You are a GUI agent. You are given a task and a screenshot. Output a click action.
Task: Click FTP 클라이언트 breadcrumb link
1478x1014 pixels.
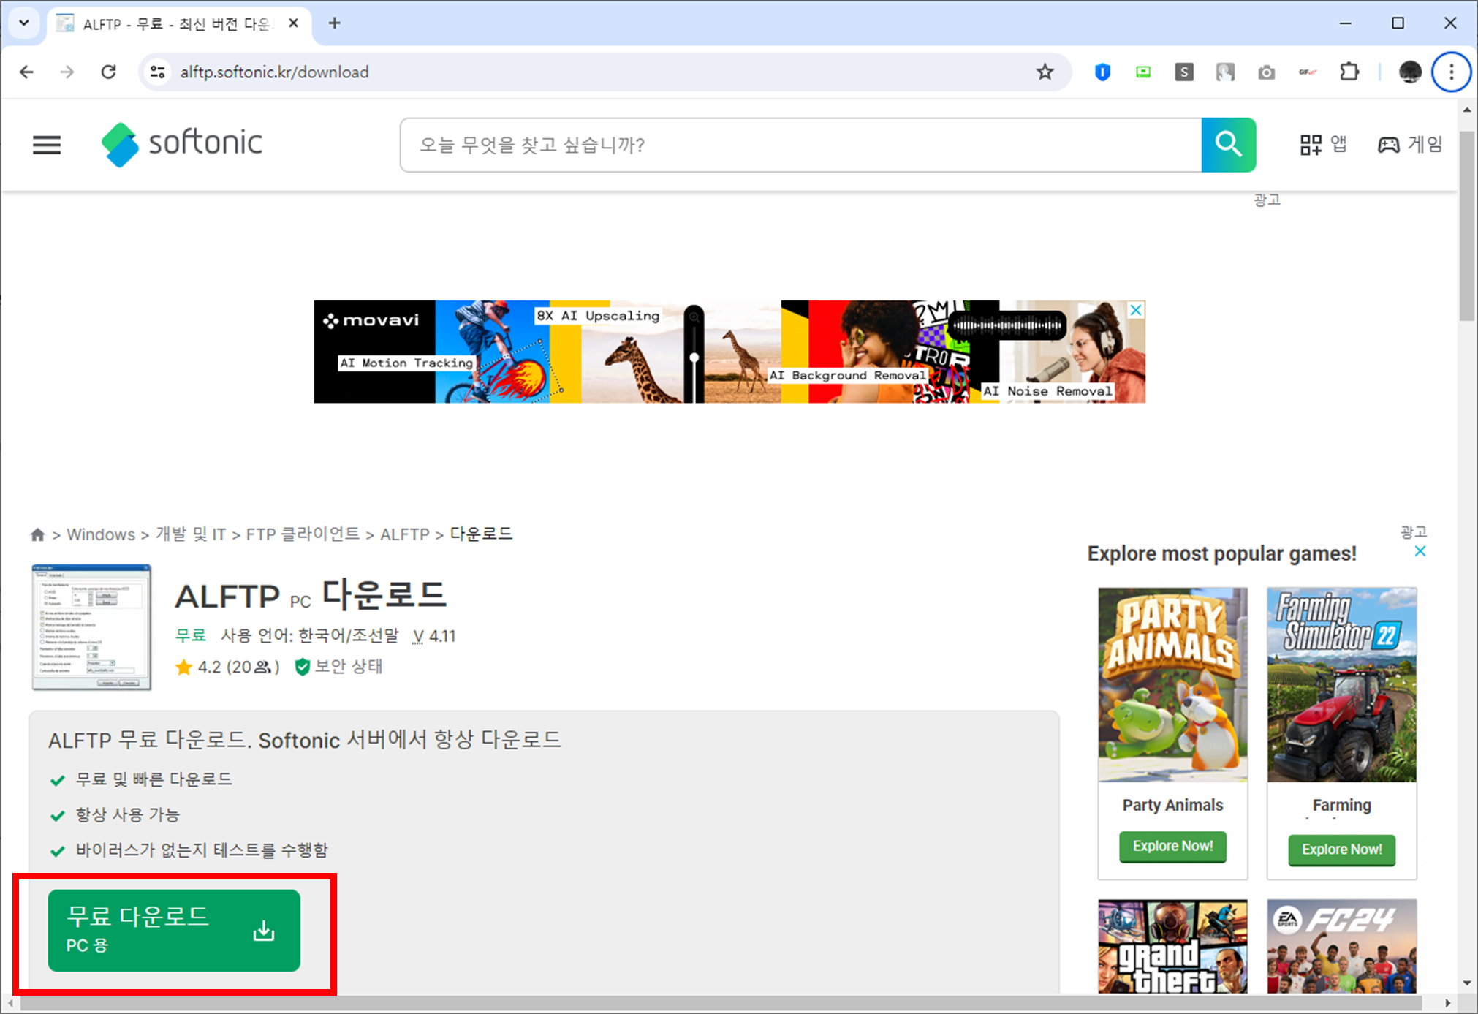point(303,534)
